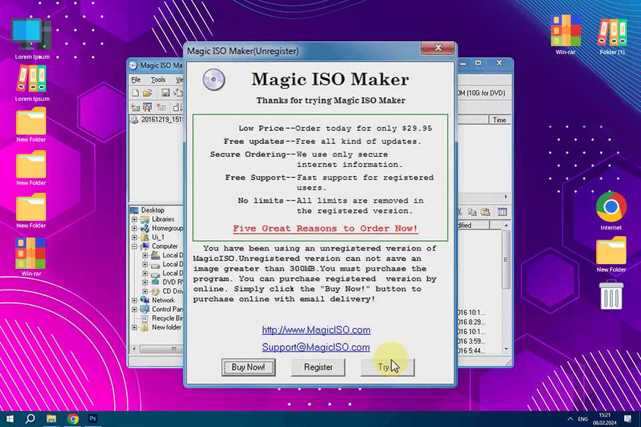Open the File menu
Screen dimensions: 641x427
[136, 79]
